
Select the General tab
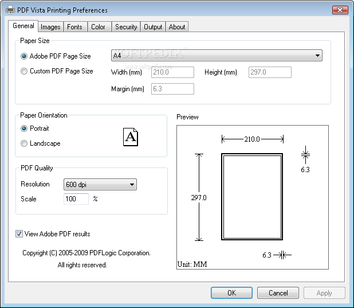(x=23, y=26)
